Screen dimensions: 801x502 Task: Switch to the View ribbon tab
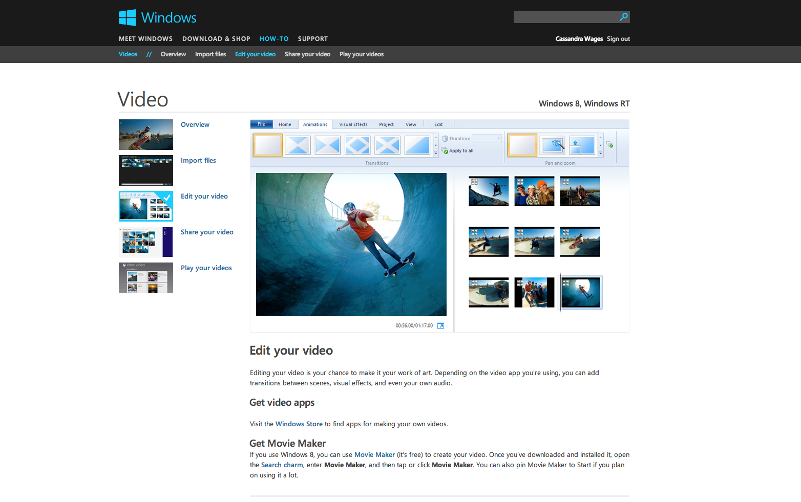pyautogui.click(x=411, y=124)
